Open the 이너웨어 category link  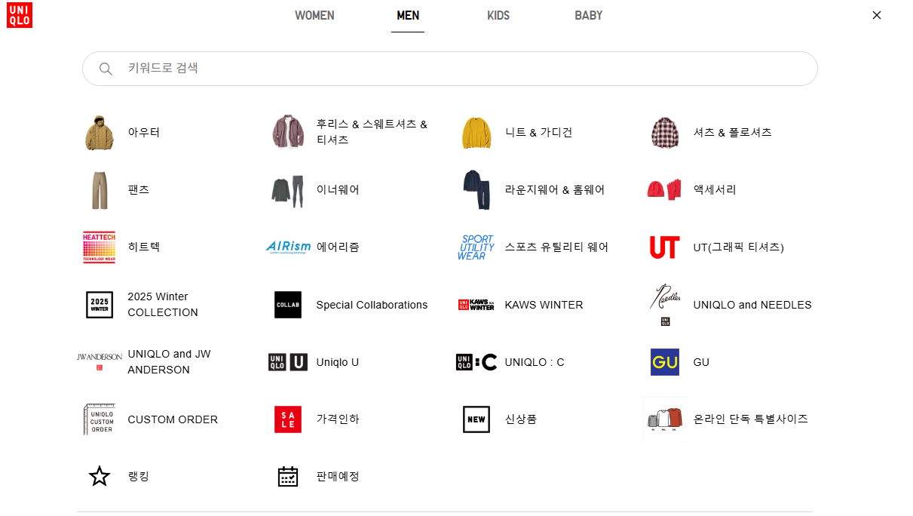click(x=338, y=190)
